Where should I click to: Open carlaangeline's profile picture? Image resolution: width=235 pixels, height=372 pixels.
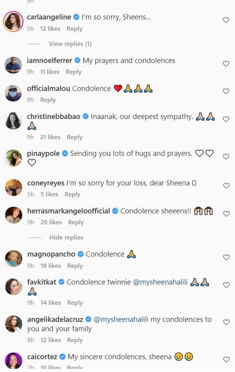coord(13,21)
